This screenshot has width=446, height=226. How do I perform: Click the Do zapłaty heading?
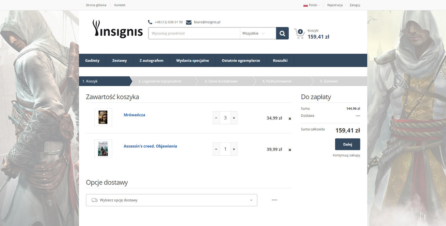click(316, 97)
